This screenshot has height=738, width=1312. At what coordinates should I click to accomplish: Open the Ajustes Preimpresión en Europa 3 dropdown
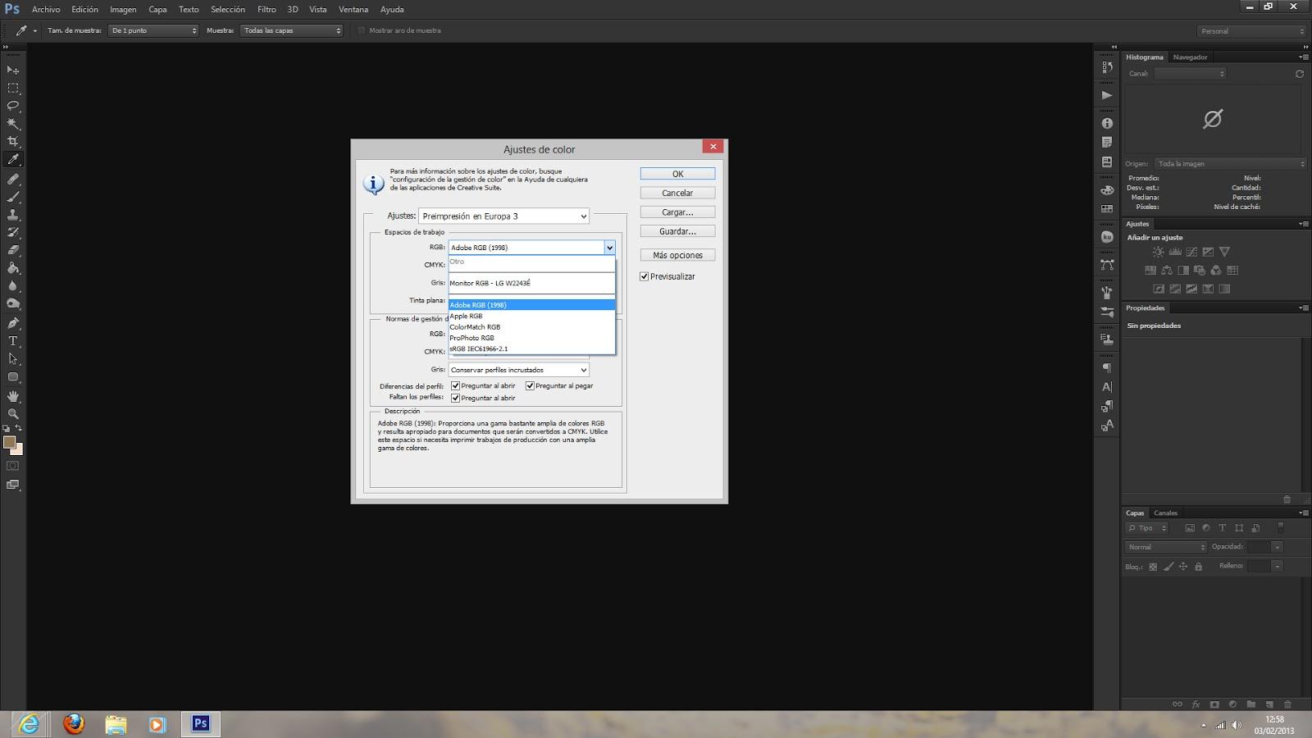click(503, 216)
